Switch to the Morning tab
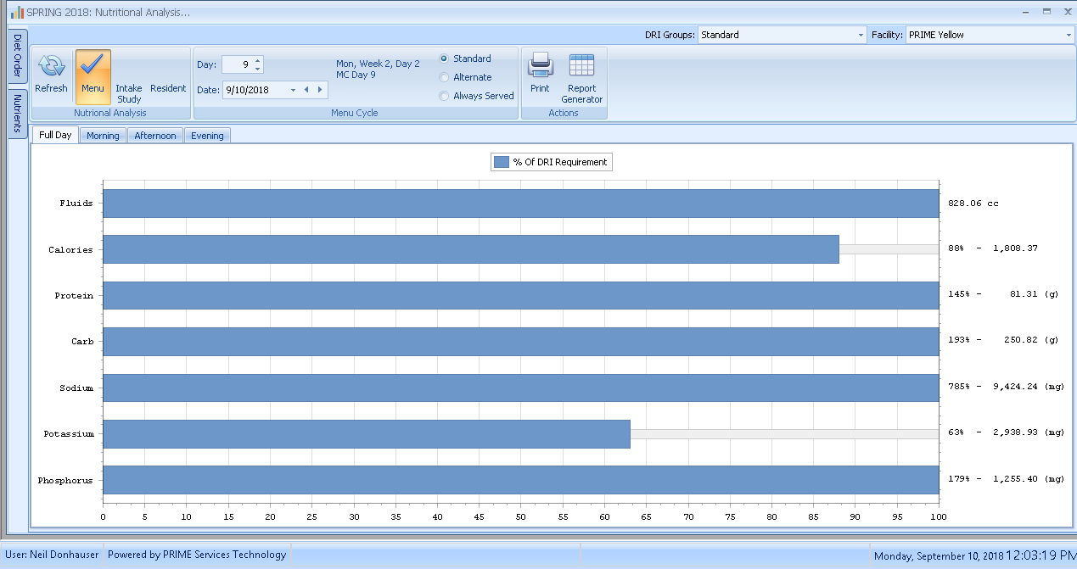This screenshot has width=1077, height=569. (103, 136)
